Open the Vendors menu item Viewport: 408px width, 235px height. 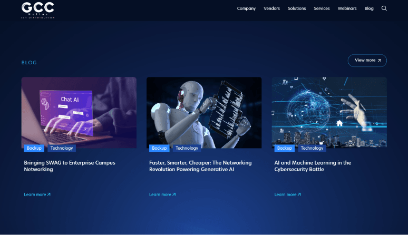pyautogui.click(x=271, y=8)
